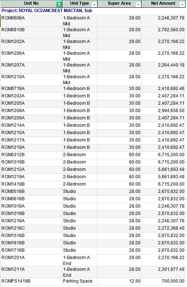Click the ROMPS1419B parking unit cell
This screenshot has height=287, width=187.
tap(31, 281)
